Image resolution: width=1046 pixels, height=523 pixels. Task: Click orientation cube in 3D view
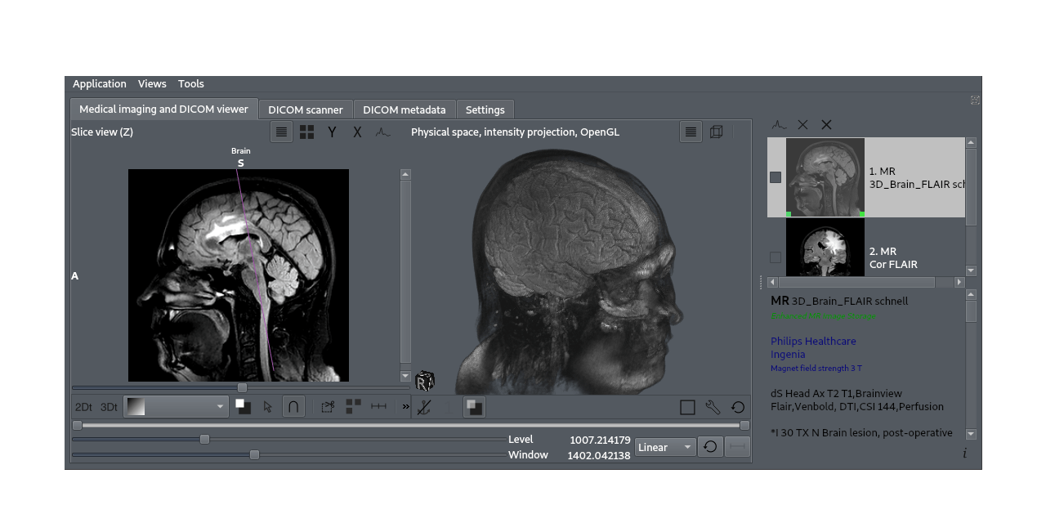425,381
